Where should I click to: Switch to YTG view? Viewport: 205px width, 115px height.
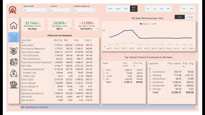[x=191, y=8]
